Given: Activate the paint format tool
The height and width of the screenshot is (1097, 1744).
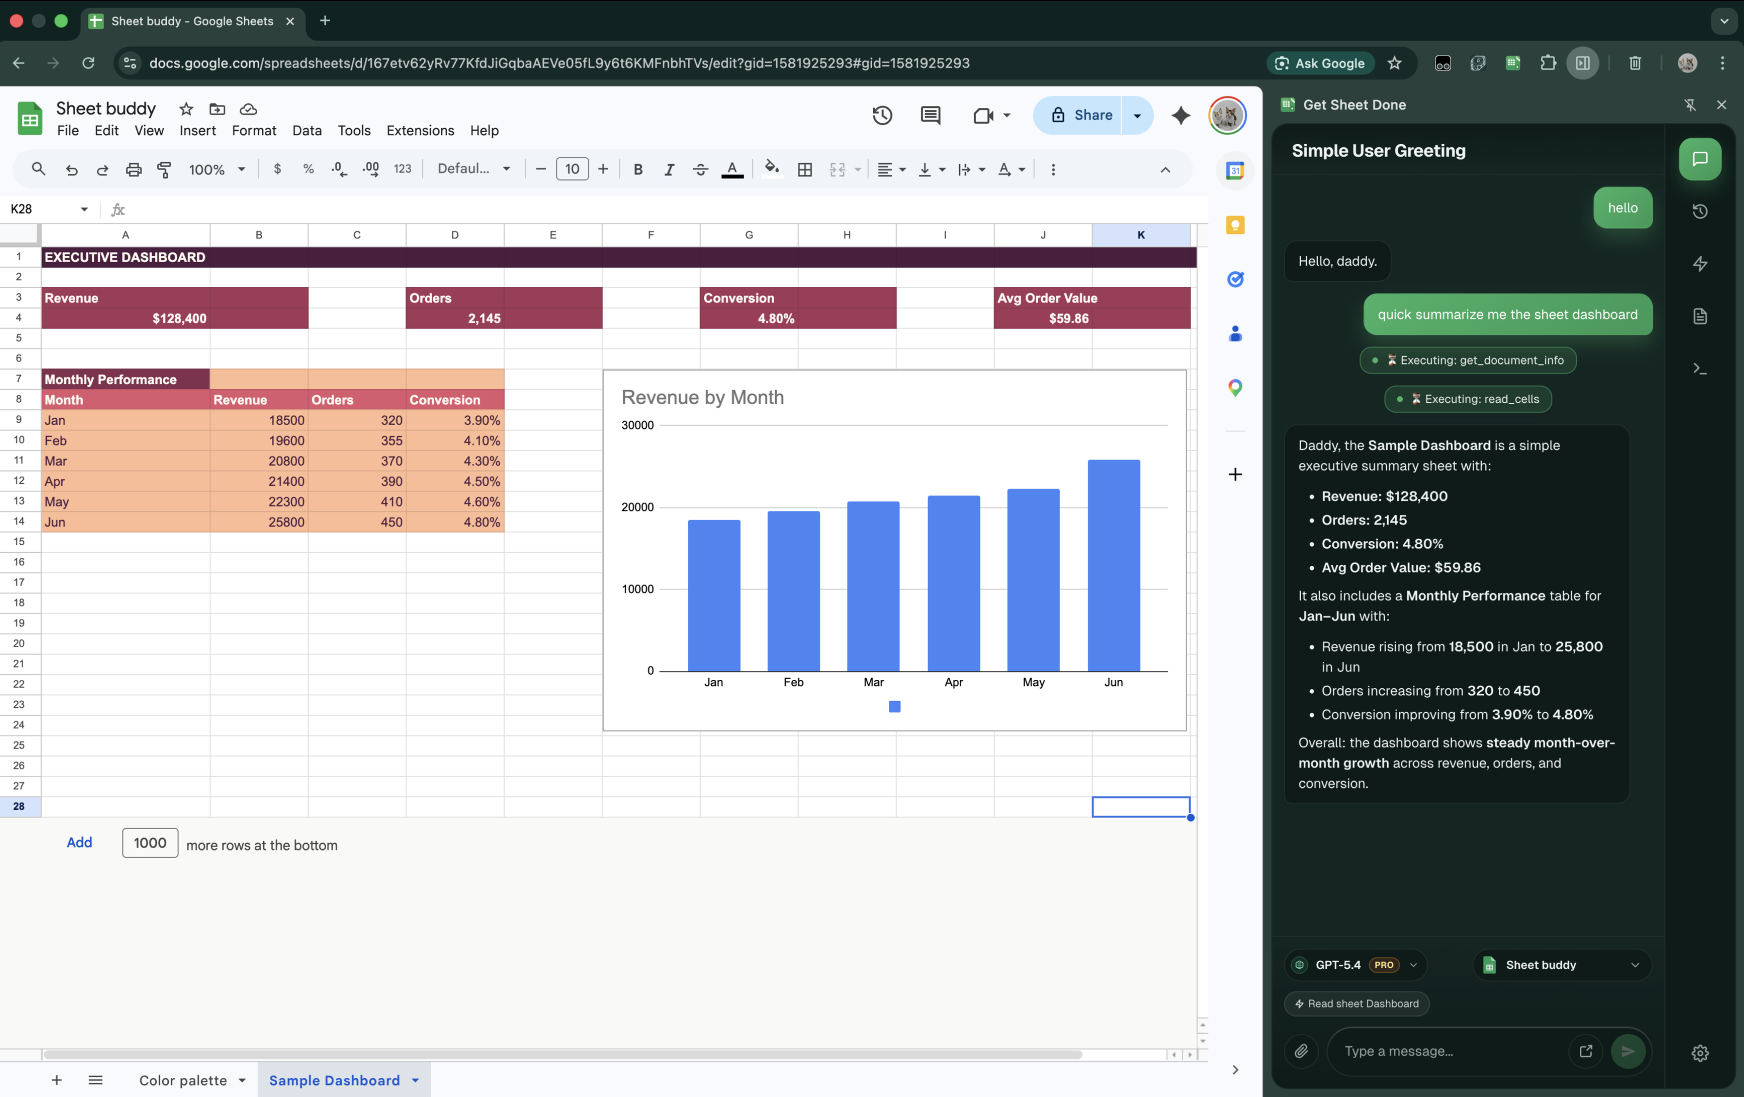Looking at the screenshot, I should 165,169.
